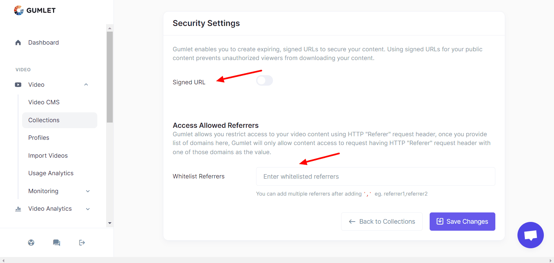Screen dimensions: 554x263
Task: Click the logout icon in sidebar footer
Action: 82,243
